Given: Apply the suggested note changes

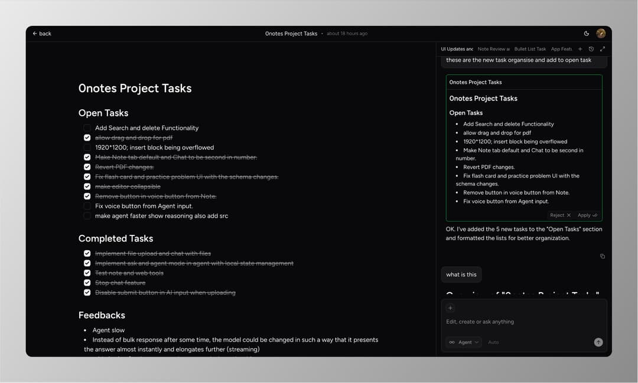Looking at the screenshot, I should tap(587, 215).
